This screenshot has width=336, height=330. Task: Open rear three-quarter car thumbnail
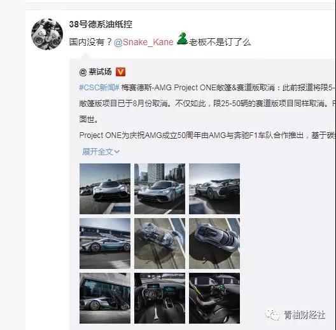(x=214, y=189)
